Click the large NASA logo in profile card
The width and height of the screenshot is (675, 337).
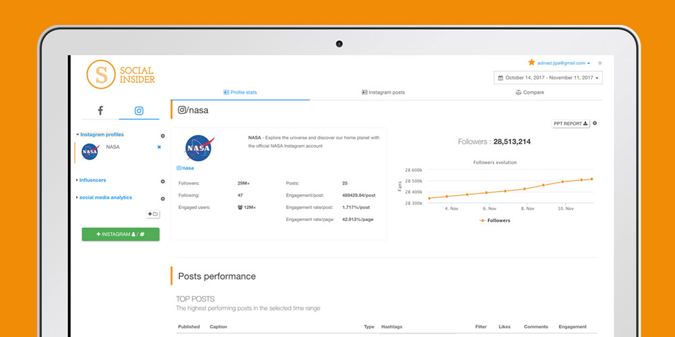(199, 148)
